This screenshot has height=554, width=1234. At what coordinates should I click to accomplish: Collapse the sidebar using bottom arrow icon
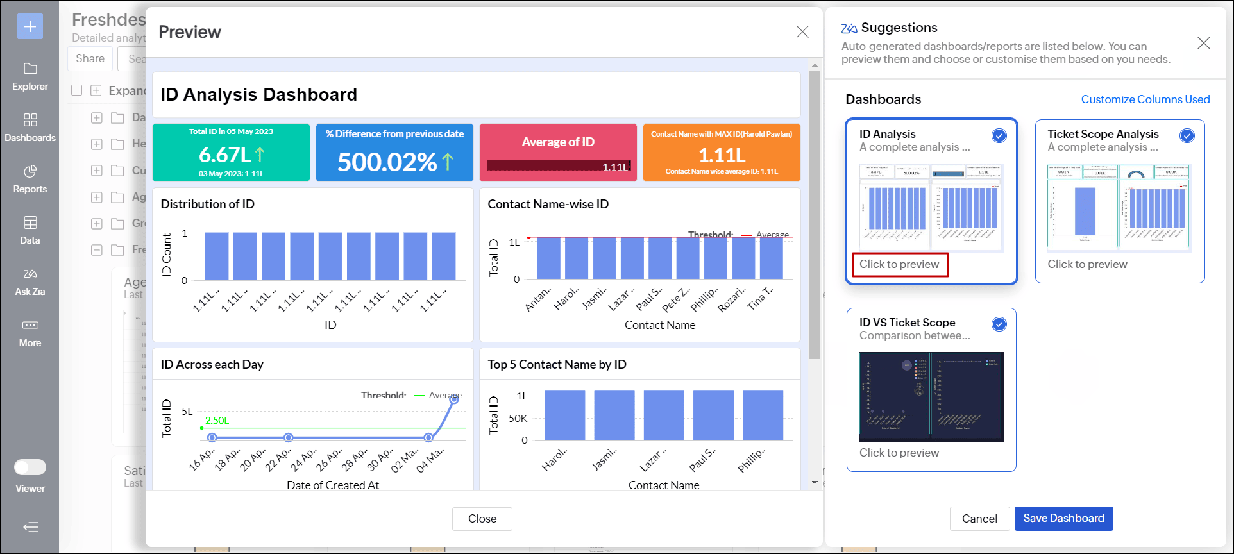pyautogui.click(x=31, y=527)
